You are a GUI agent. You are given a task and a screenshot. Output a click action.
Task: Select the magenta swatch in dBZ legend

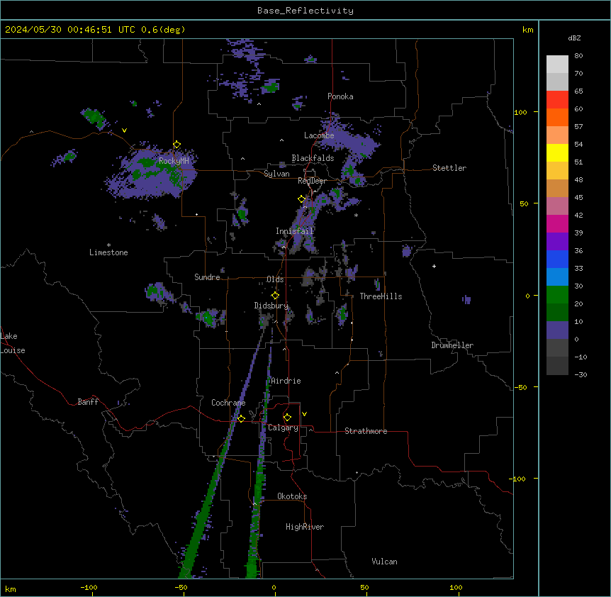[x=557, y=223]
